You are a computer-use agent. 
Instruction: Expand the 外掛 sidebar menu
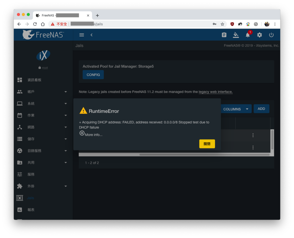pyautogui.click(x=42, y=186)
